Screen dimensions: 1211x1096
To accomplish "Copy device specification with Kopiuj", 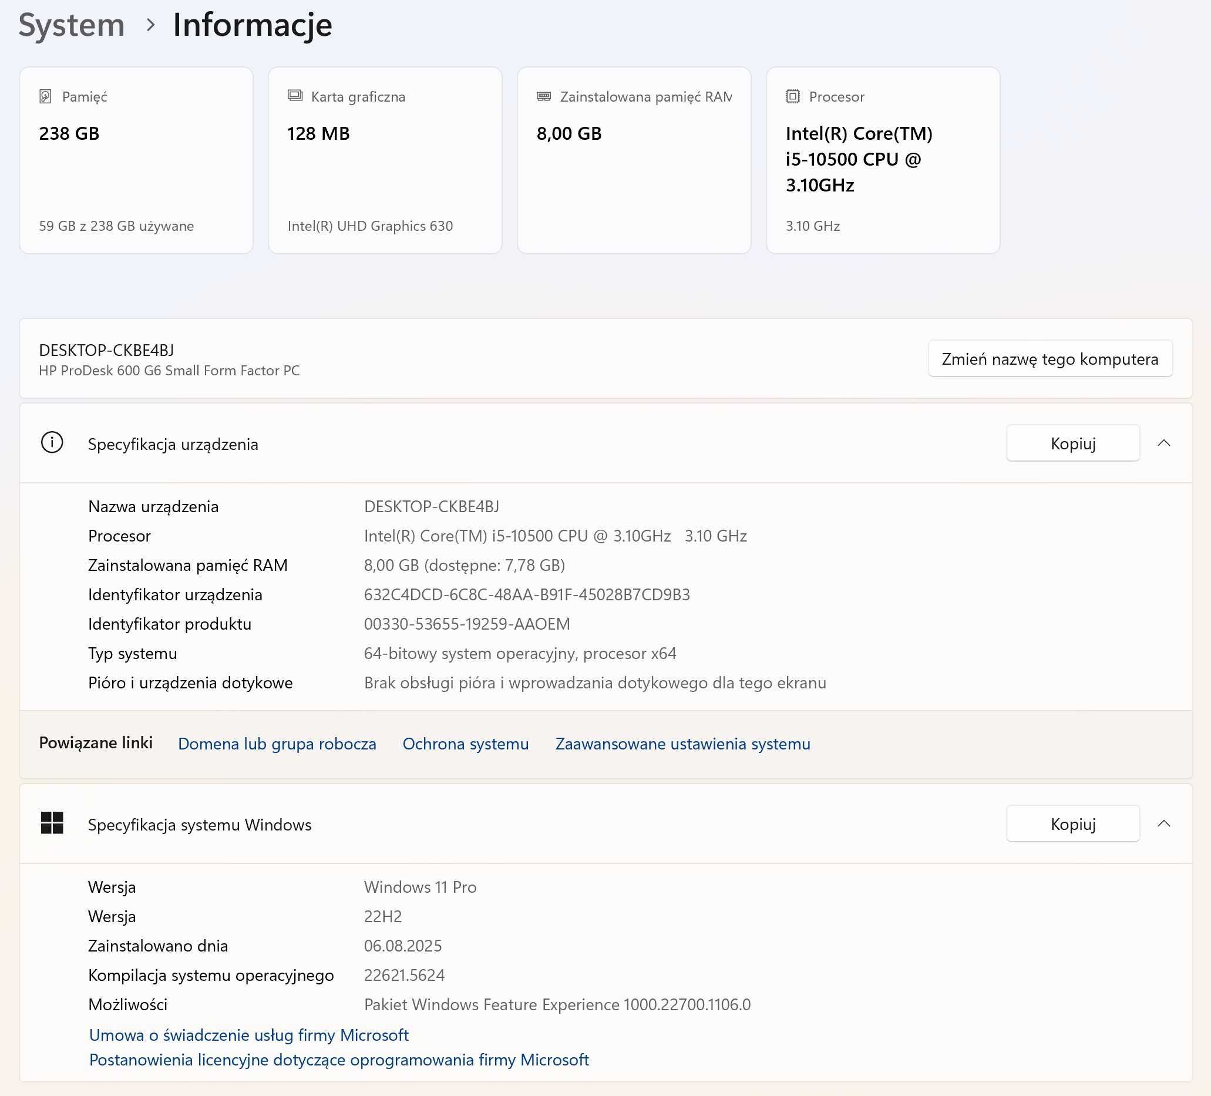I will coord(1073,443).
